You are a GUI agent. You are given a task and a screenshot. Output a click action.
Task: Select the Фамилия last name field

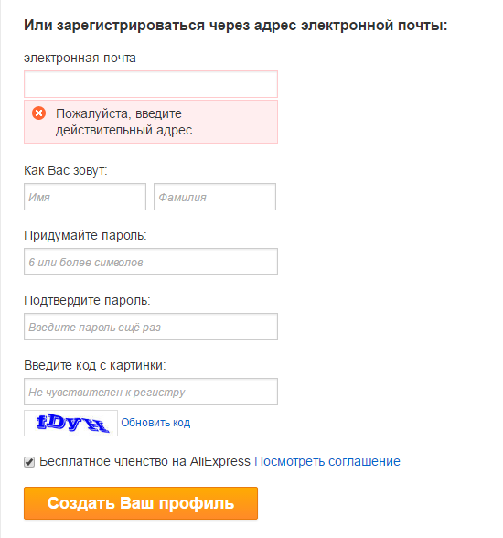click(x=215, y=197)
